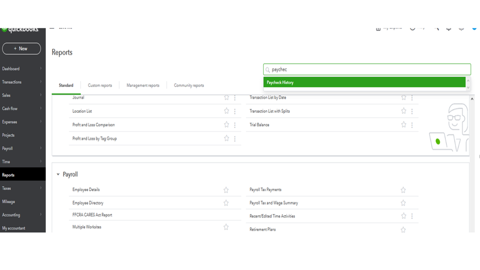
Task: Expand the Time submenu arrow
Action: [x=41, y=161]
